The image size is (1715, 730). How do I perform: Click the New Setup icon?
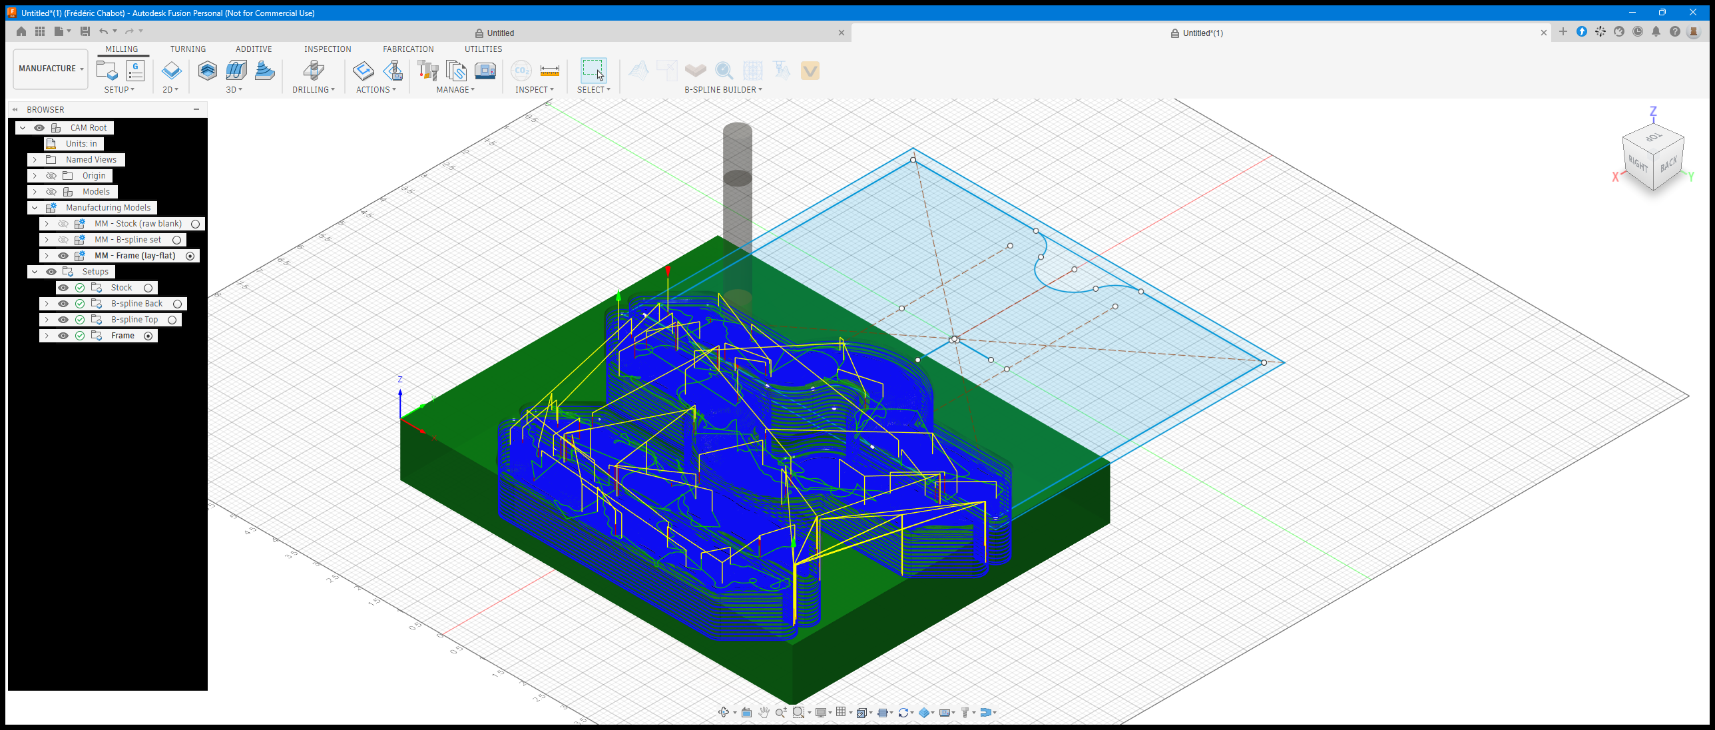point(107,70)
